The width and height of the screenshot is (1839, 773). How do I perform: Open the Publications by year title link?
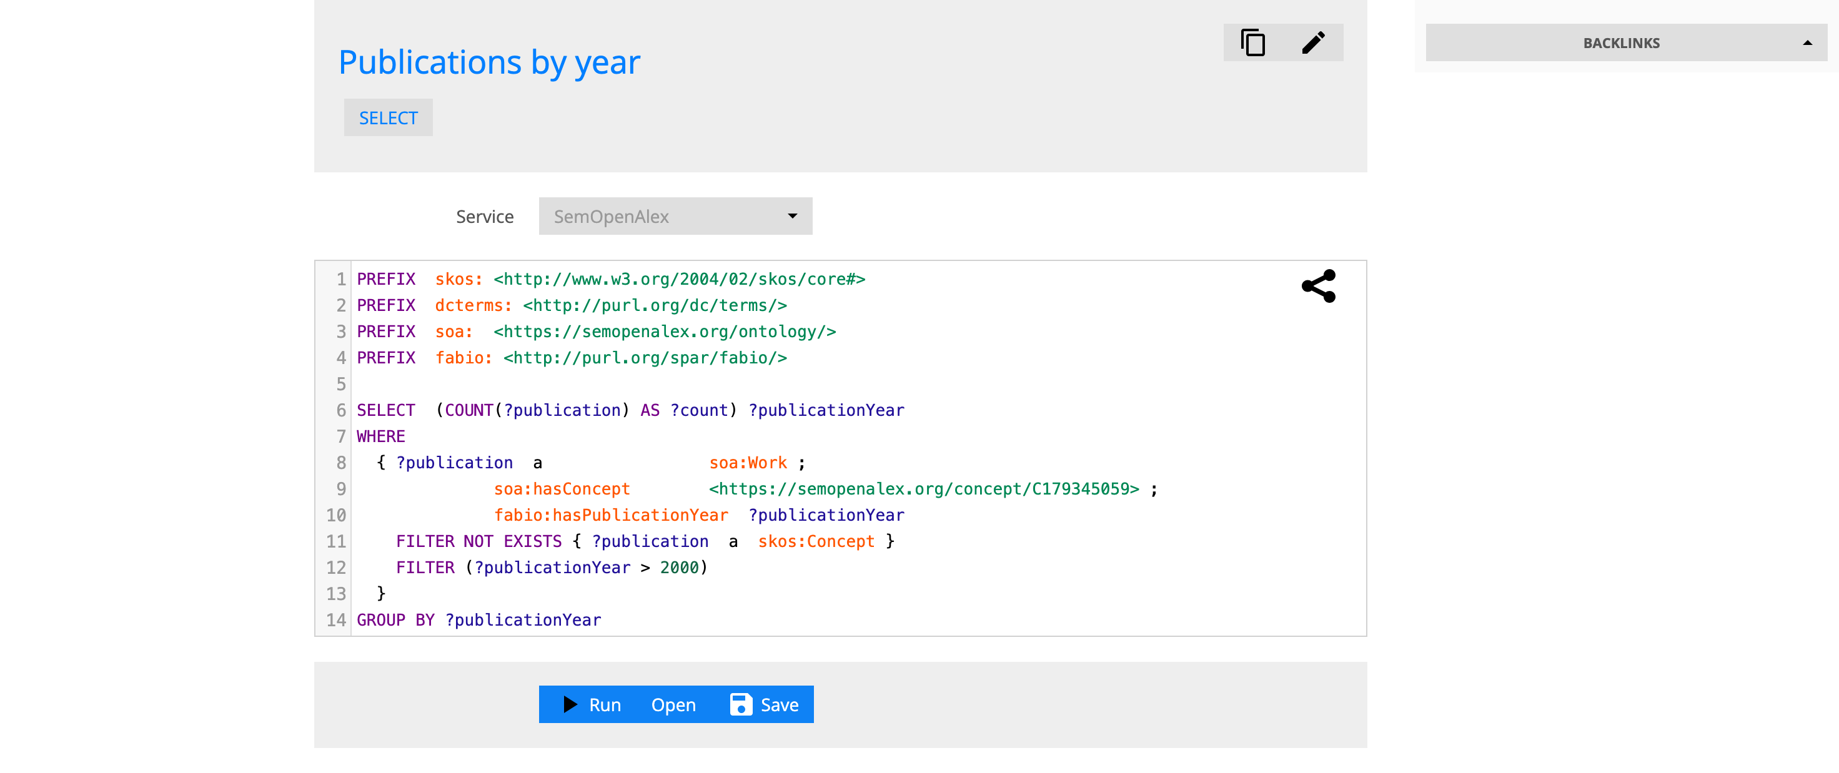tap(489, 63)
